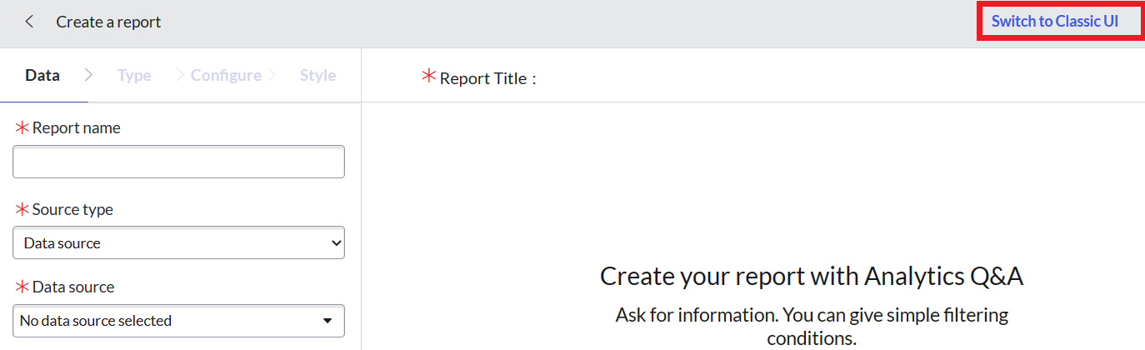Viewport: 1145px width, 350px height.
Task: Click the Report name label
Action: point(76,127)
